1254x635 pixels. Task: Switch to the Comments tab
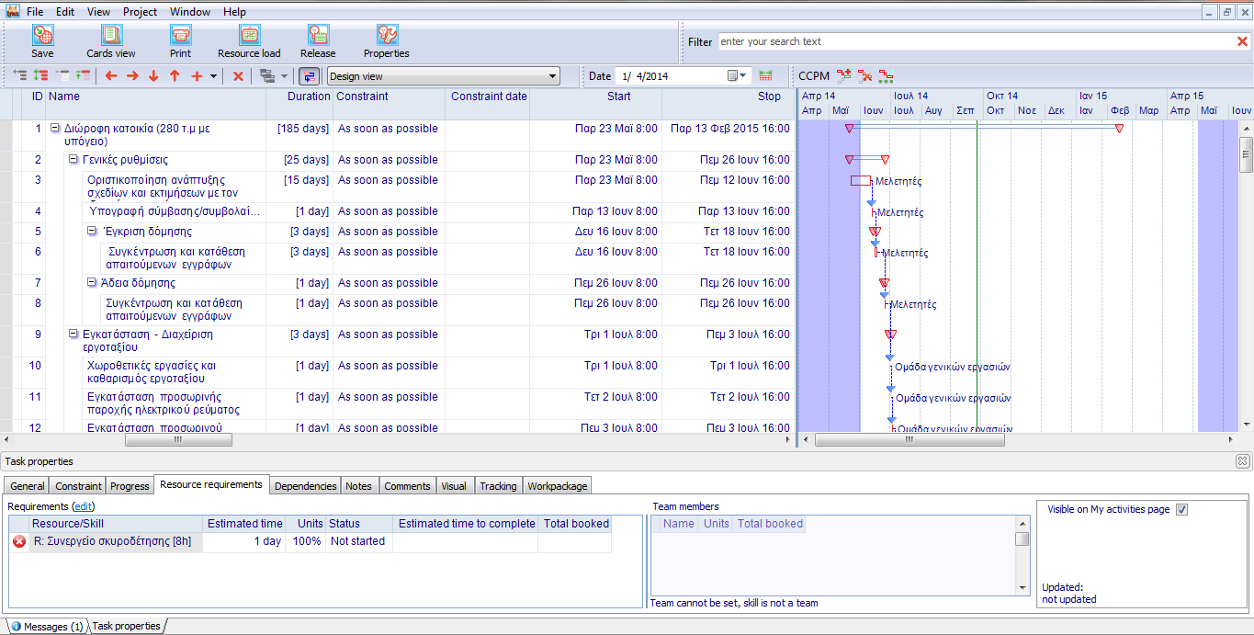point(407,486)
